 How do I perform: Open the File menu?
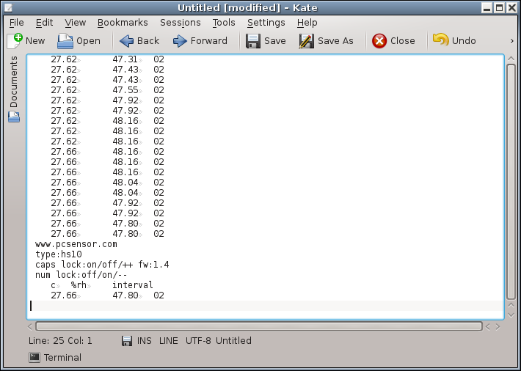coord(17,23)
